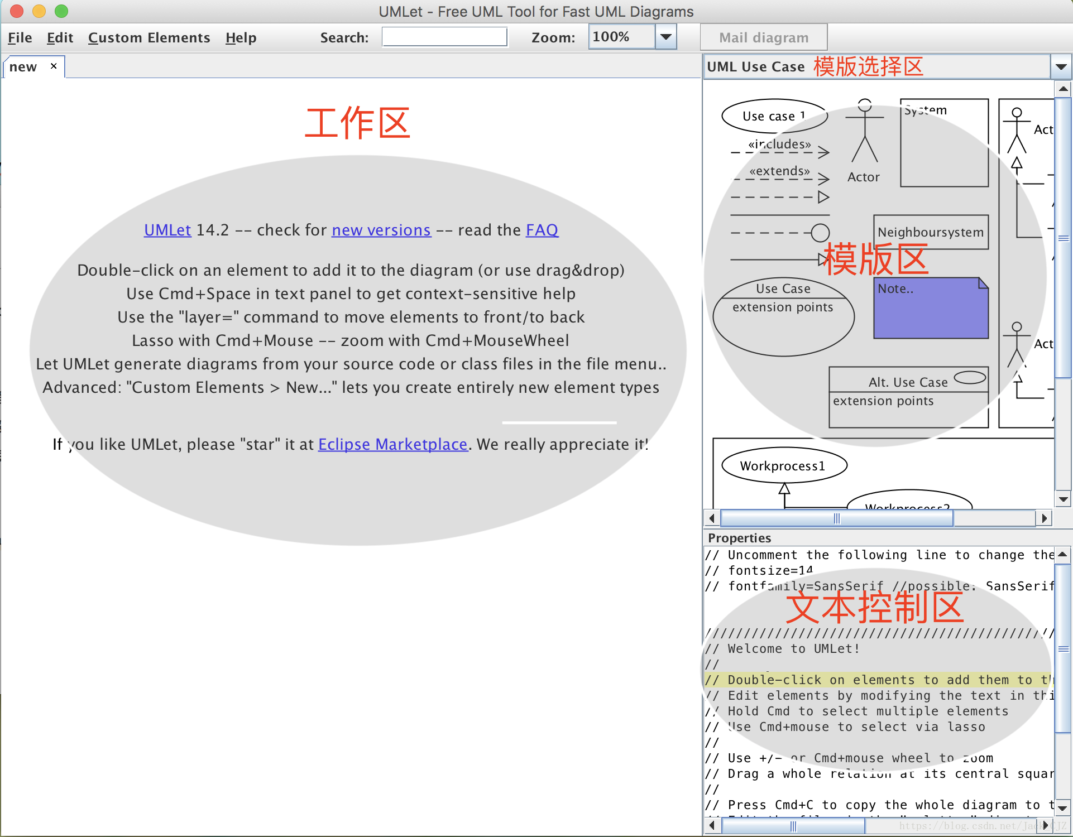Click the '// fontsize=14' line in Properties
Screen dimensions: 1073x837
coord(760,570)
